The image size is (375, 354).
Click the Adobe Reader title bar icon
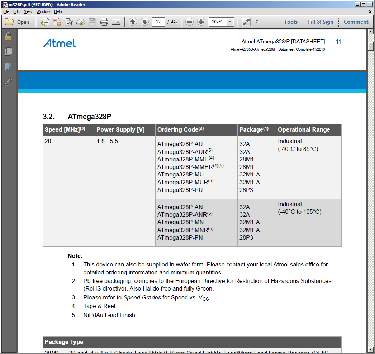pyautogui.click(x=5, y=5)
